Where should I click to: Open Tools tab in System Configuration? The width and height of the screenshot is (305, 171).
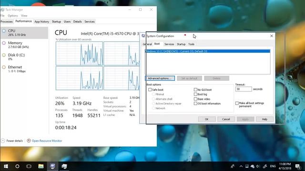tap(191, 44)
